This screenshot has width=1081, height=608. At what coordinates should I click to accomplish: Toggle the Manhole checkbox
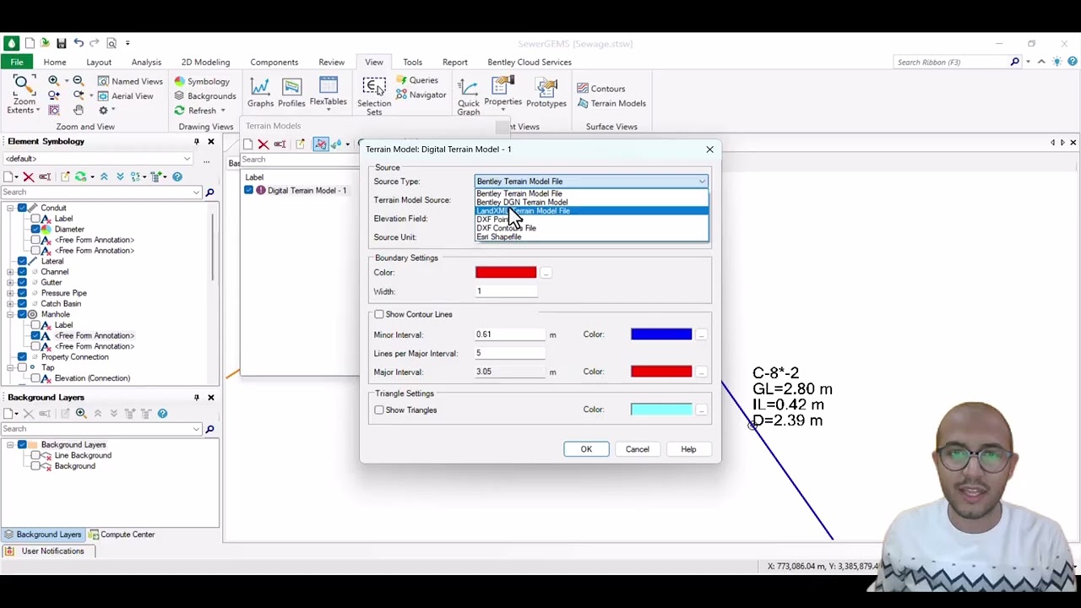pos(22,314)
